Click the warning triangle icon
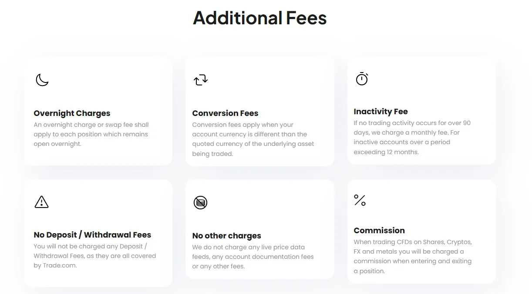Image resolution: width=532 pixels, height=294 pixels. [x=41, y=202]
